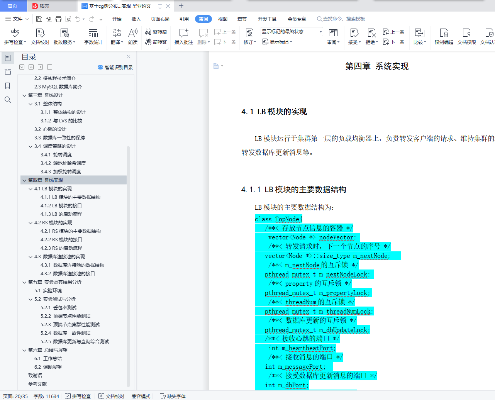Click the export to PDF icon
This screenshot has width=495, height=400.
coord(49,19)
